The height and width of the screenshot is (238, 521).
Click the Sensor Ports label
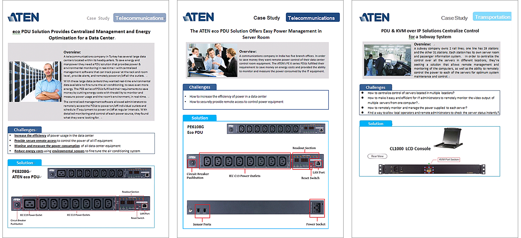[x=202, y=224]
